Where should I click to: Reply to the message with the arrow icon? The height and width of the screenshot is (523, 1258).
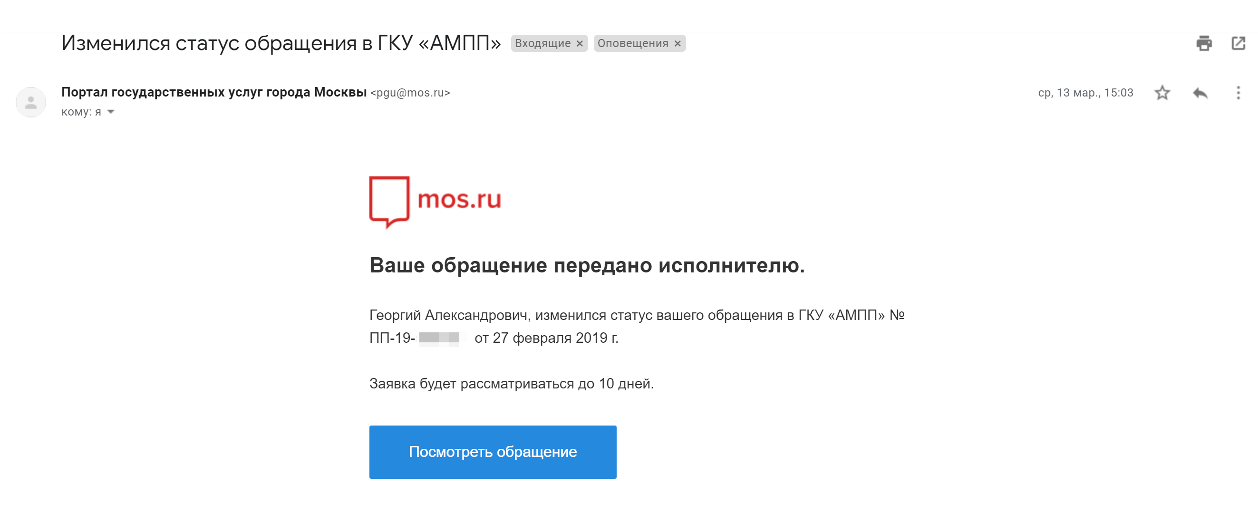click(1200, 93)
